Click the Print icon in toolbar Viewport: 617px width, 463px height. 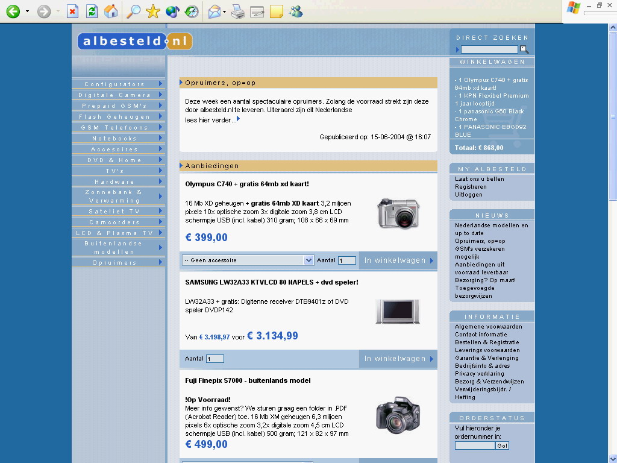(x=238, y=11)
